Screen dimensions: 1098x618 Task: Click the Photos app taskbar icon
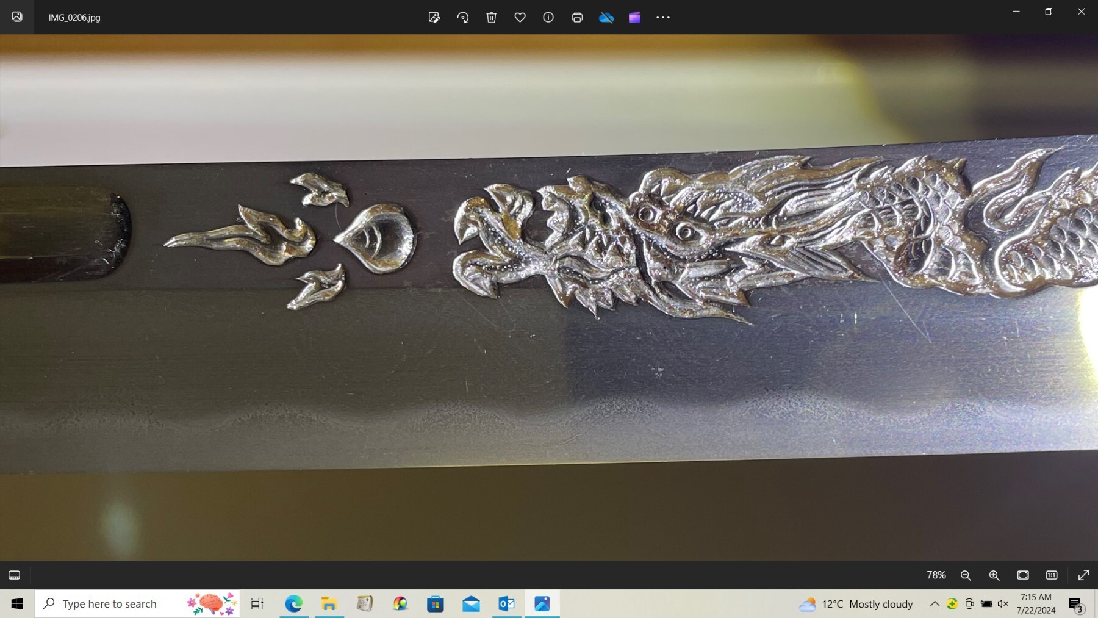(542, 603)
